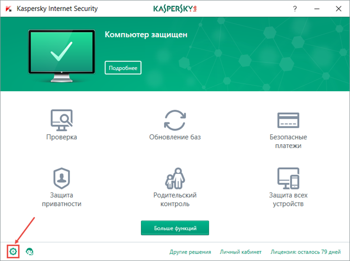This screenshot has height=261, width=350.
Task: Select the Защита приватности shield icon
Action: (61, 178)
